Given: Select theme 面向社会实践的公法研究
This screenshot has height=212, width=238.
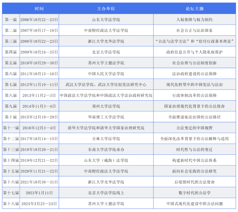Looking at the screenshot, I should [x=194, y=171].
